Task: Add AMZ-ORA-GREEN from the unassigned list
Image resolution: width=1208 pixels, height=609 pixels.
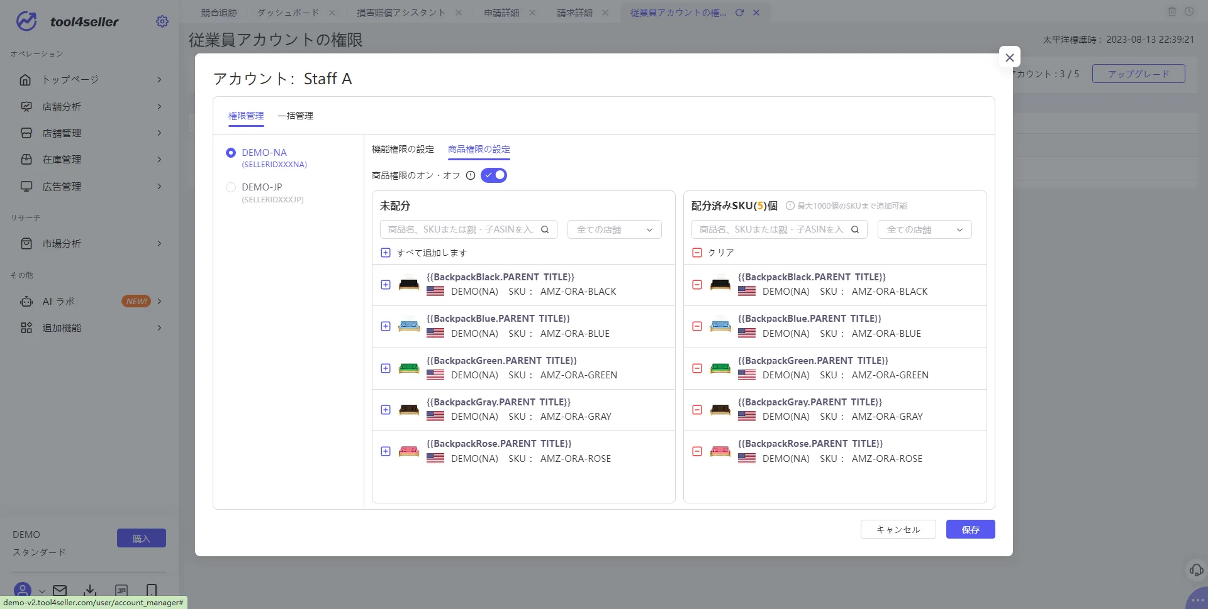Action: [386, 368]
